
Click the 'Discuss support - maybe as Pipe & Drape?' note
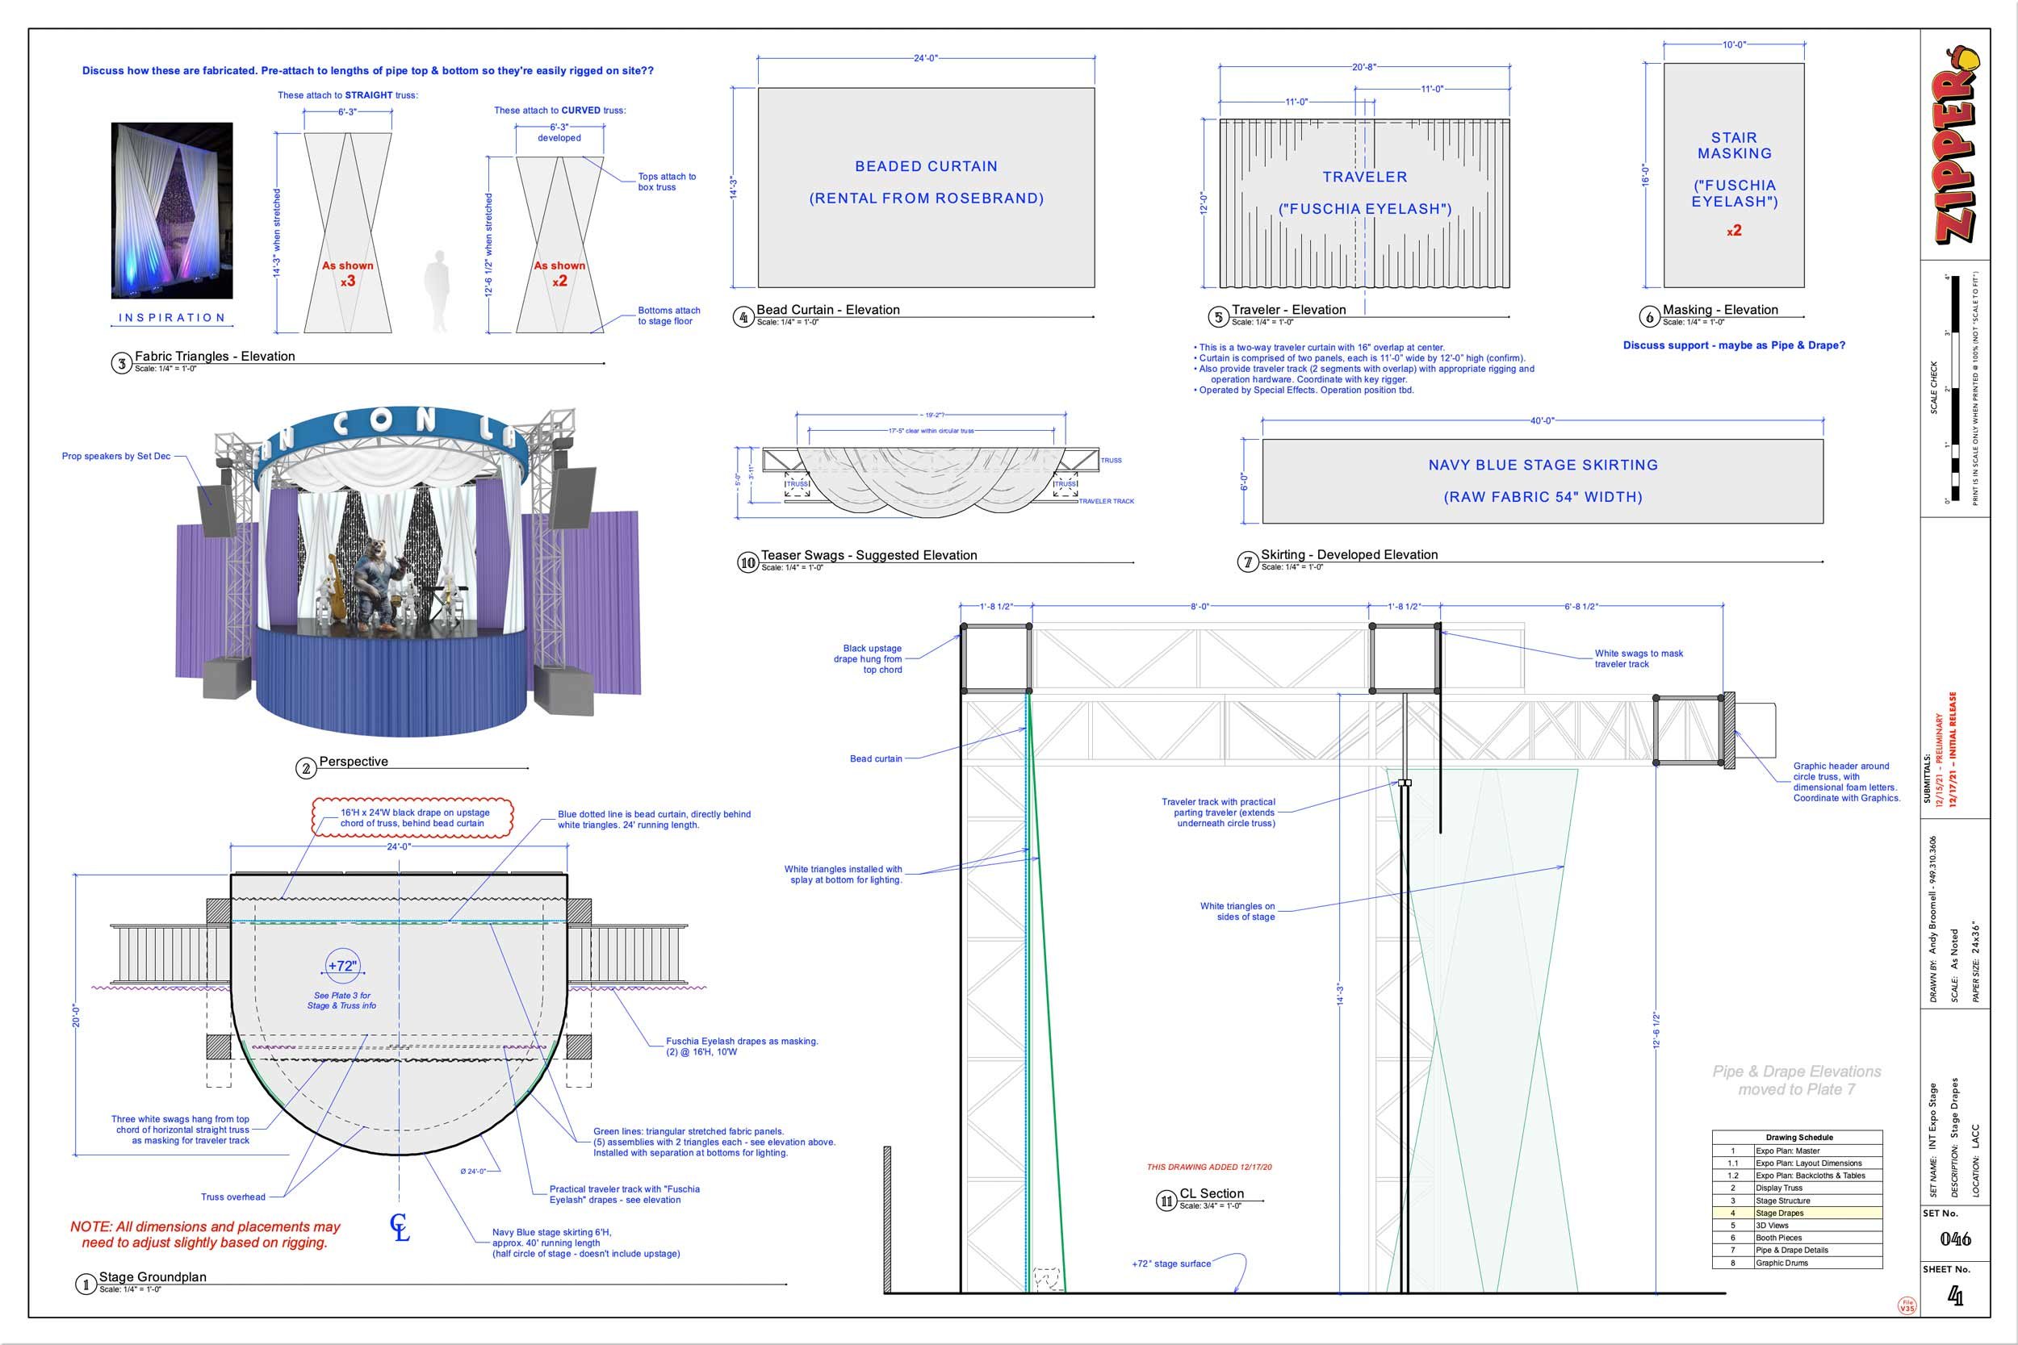click(1734, 345)
